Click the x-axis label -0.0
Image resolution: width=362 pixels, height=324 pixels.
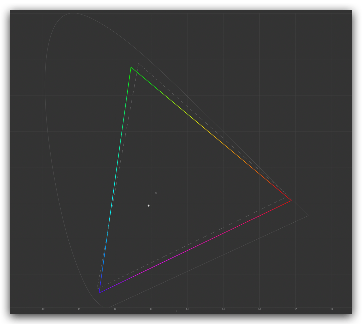coord(43,309)
